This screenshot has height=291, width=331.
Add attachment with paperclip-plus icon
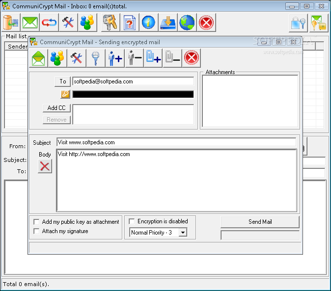[x=153, y=58]
